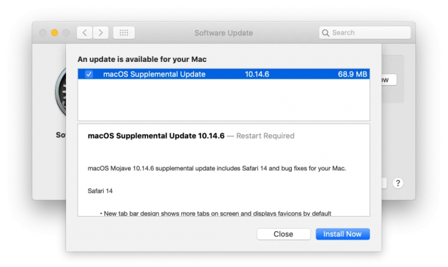
Task: Go forward using the right chevron button
Action: (100, 33)
